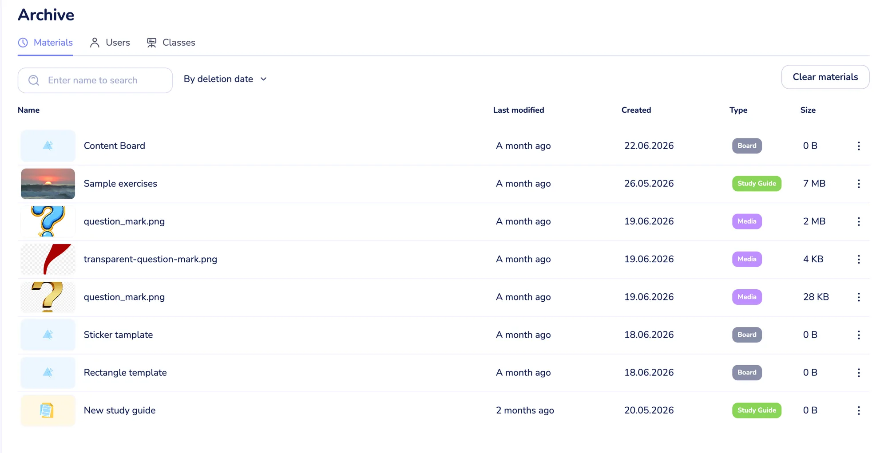Viewport: 888px width, 453px height.
Task: Open options menu for Sticker tamplate row
Action: [x=859, y=335]
